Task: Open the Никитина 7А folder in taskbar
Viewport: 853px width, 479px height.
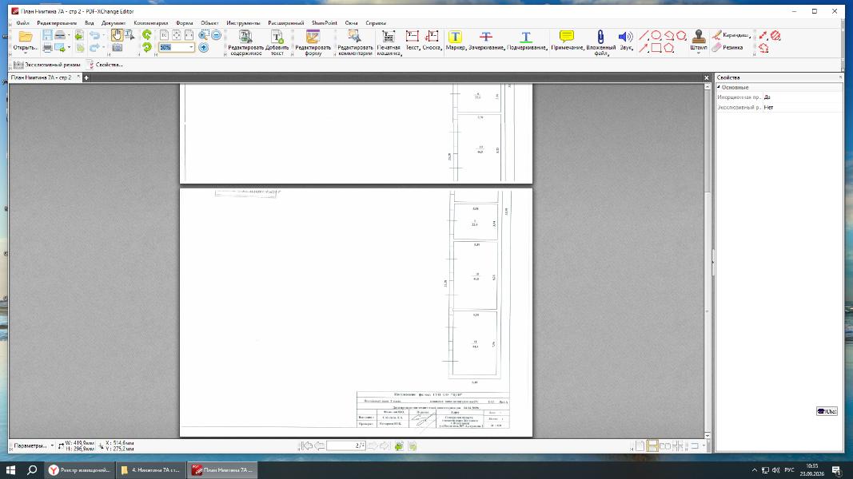Action: 150,470
